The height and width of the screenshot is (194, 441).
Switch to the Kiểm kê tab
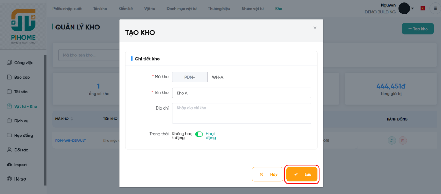coord(125,9)
